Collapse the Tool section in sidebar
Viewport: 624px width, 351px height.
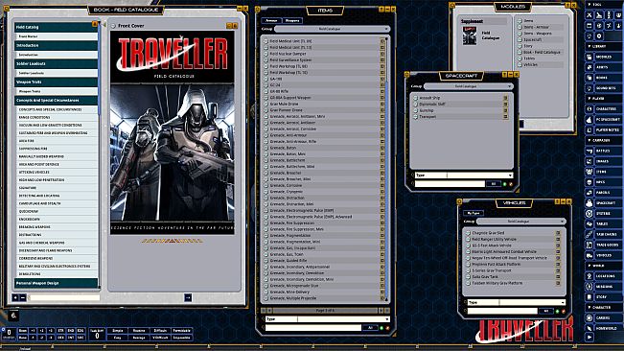tap(603, 4)
